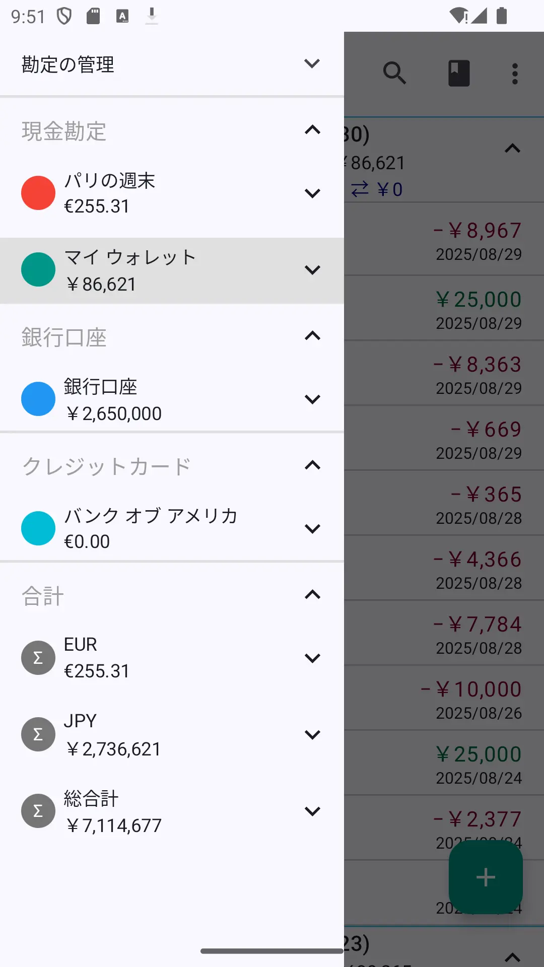Screen dimensions: 544x967
Task: Collapse the クレジットカード section
Action: coord(312,465)
